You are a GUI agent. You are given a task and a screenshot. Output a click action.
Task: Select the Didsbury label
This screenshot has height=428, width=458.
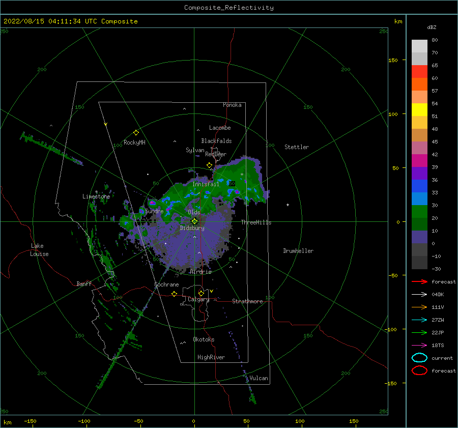192,228
